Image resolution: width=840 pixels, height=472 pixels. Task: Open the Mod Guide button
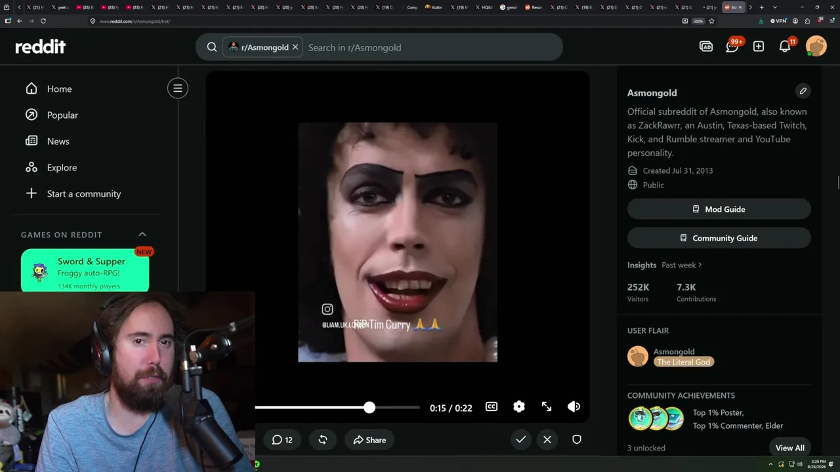(x=719, y=209)
